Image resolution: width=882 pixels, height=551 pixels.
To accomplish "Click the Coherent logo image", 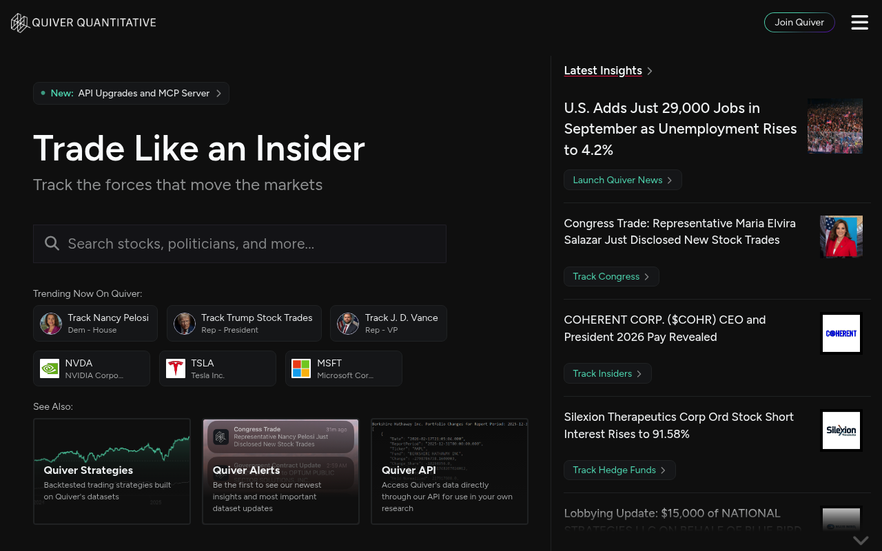I will [841, 333].
